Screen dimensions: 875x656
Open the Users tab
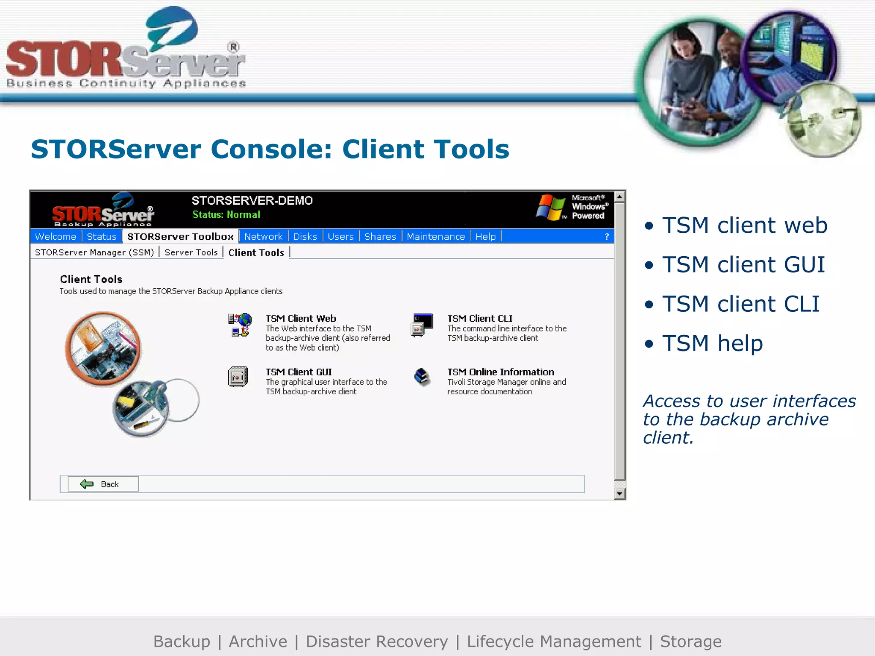(x=341, y=237)
